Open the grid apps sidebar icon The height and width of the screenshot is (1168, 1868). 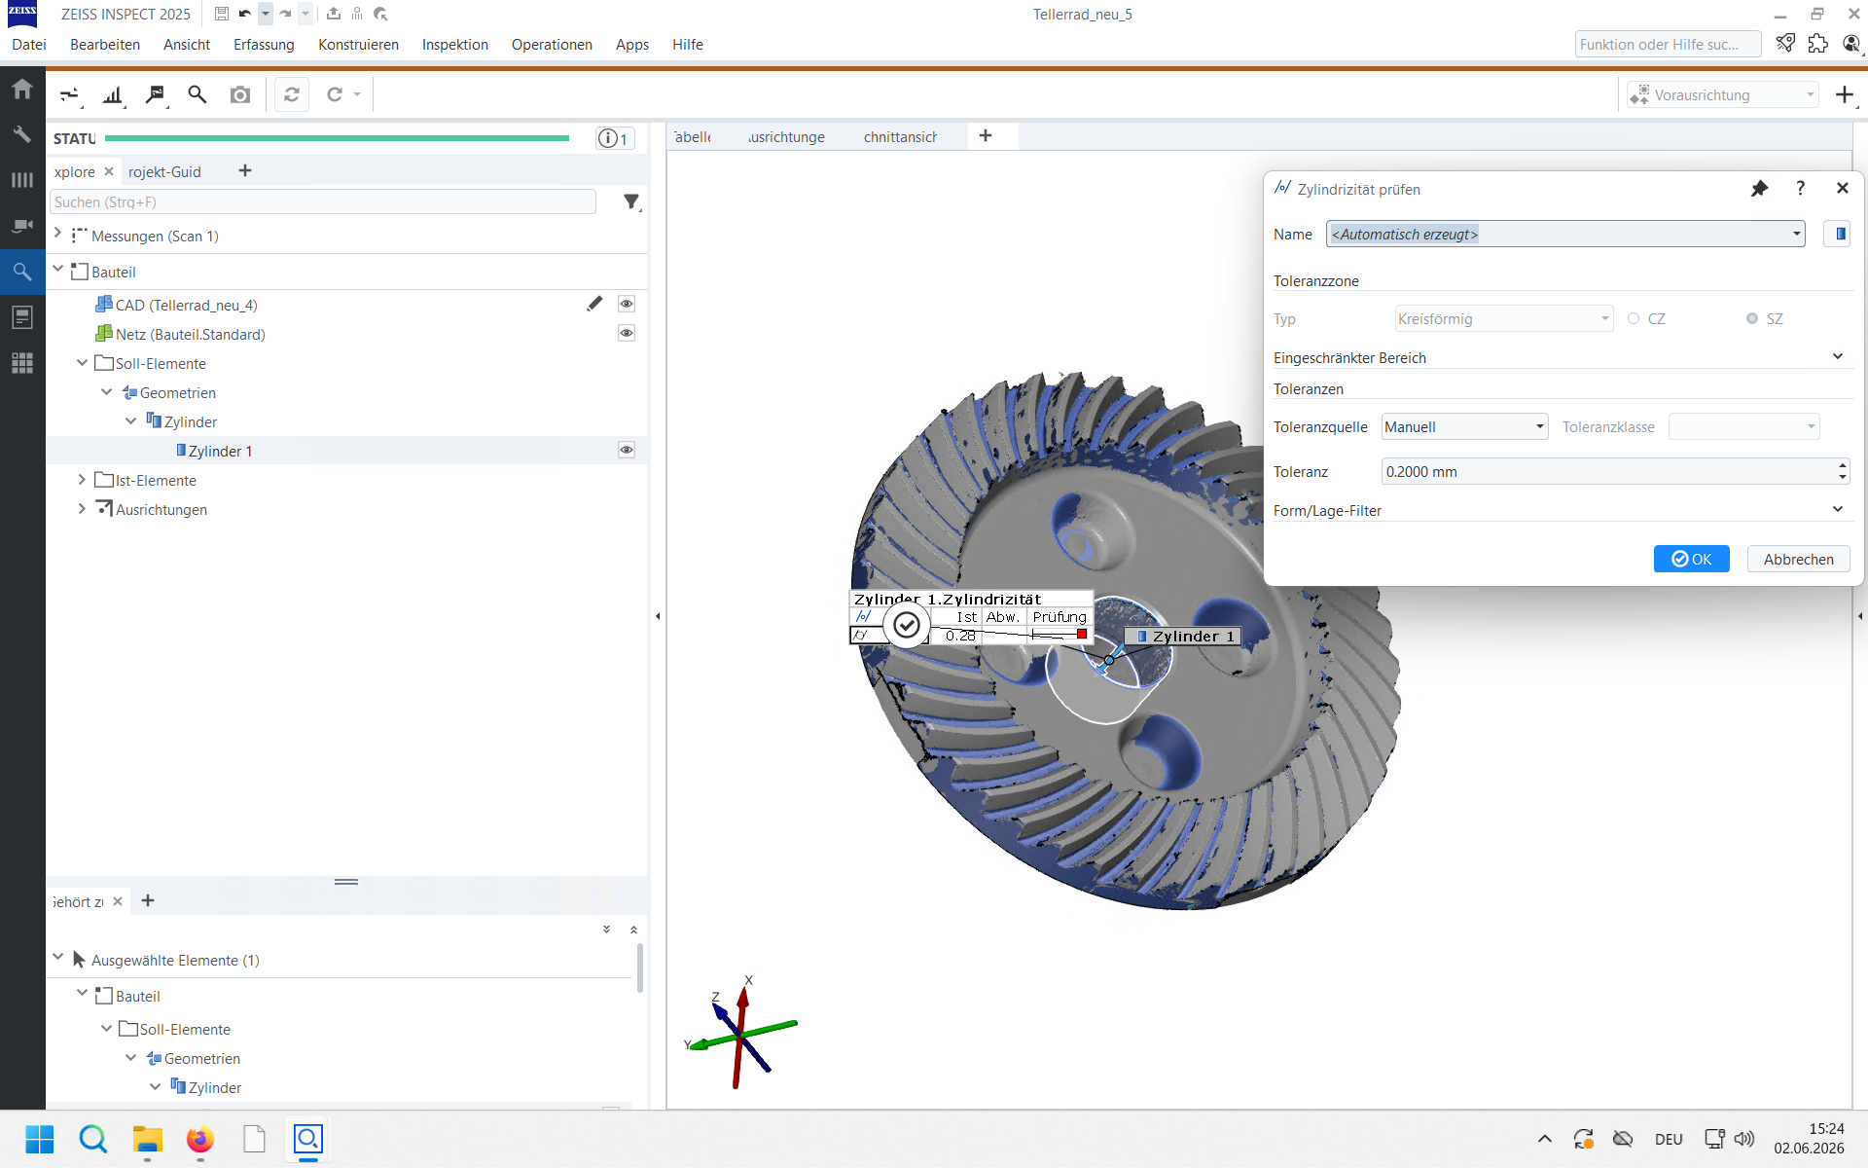(22, 363)
